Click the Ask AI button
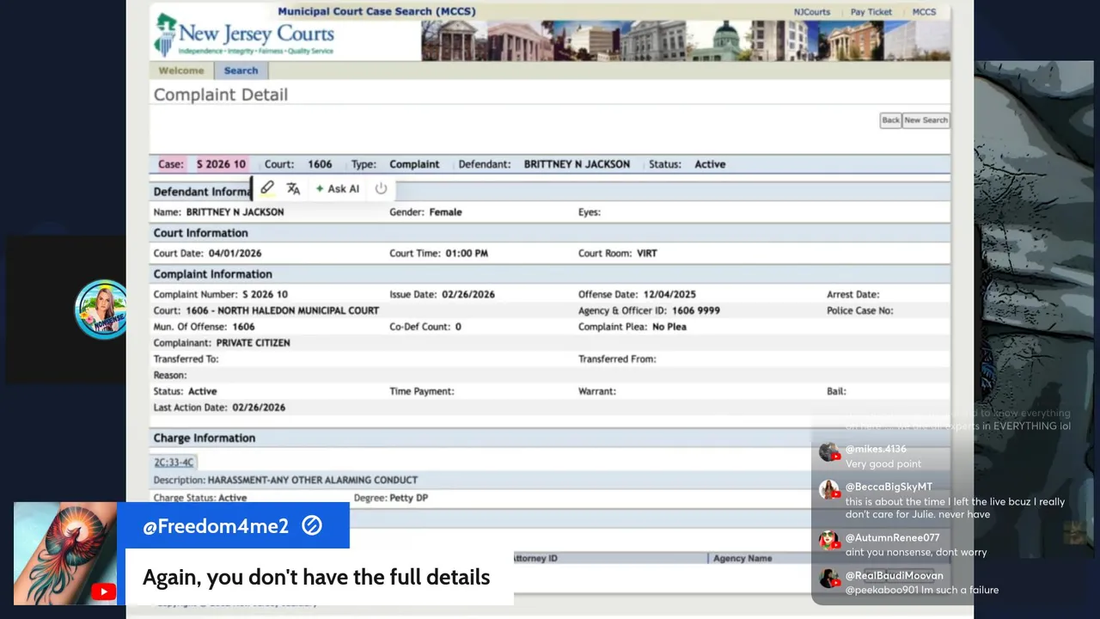This screenshot has height=619, width=1100. (x=337, y=188)
